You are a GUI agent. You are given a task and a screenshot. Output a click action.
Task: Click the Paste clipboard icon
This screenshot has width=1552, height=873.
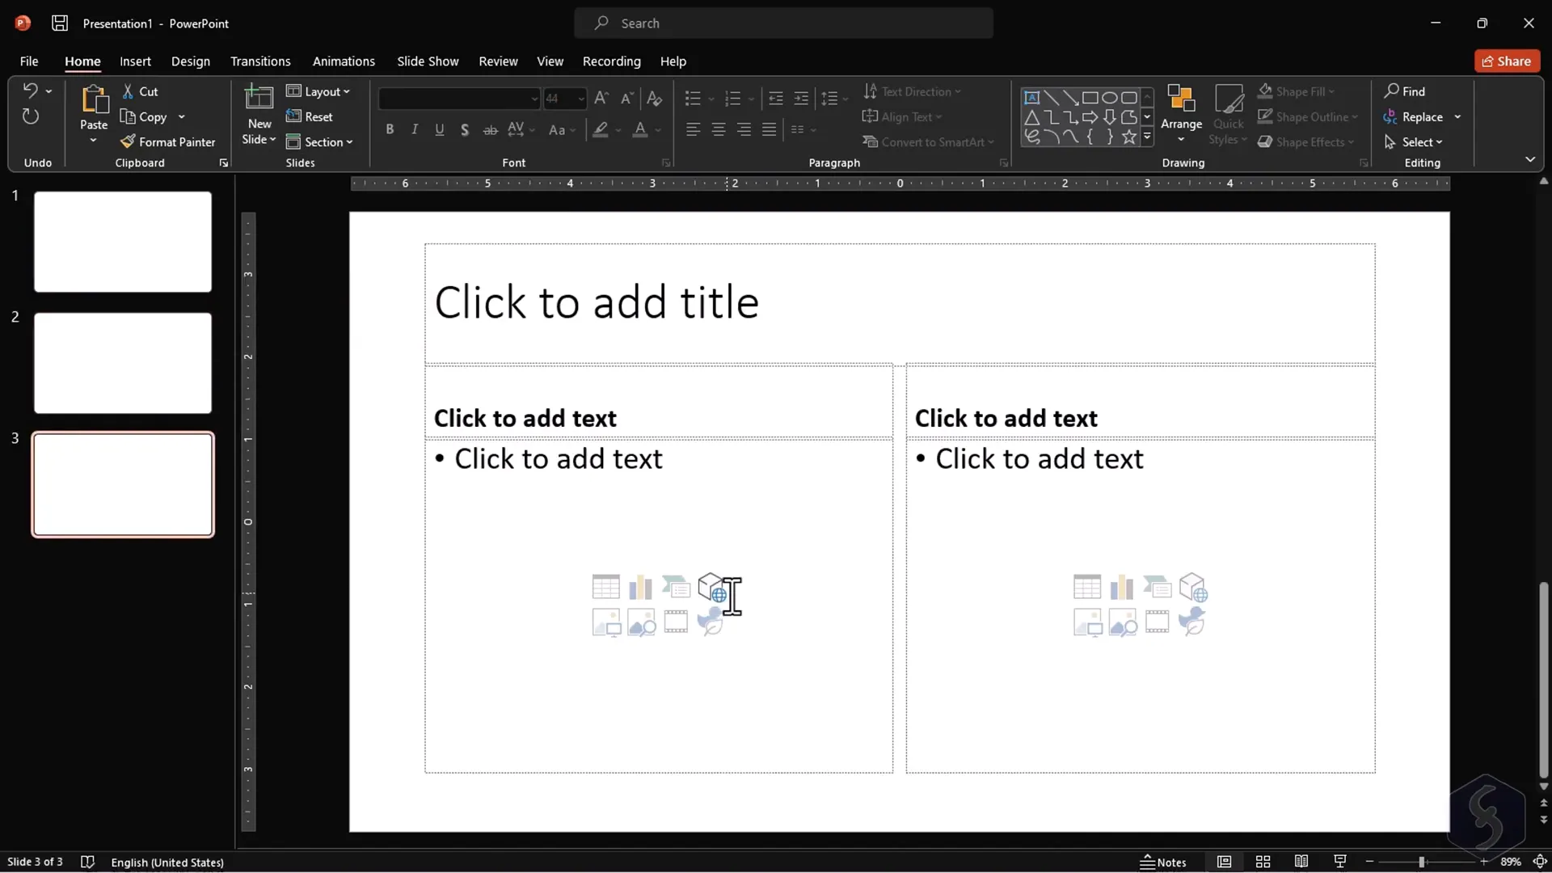[x=94, y=100]
